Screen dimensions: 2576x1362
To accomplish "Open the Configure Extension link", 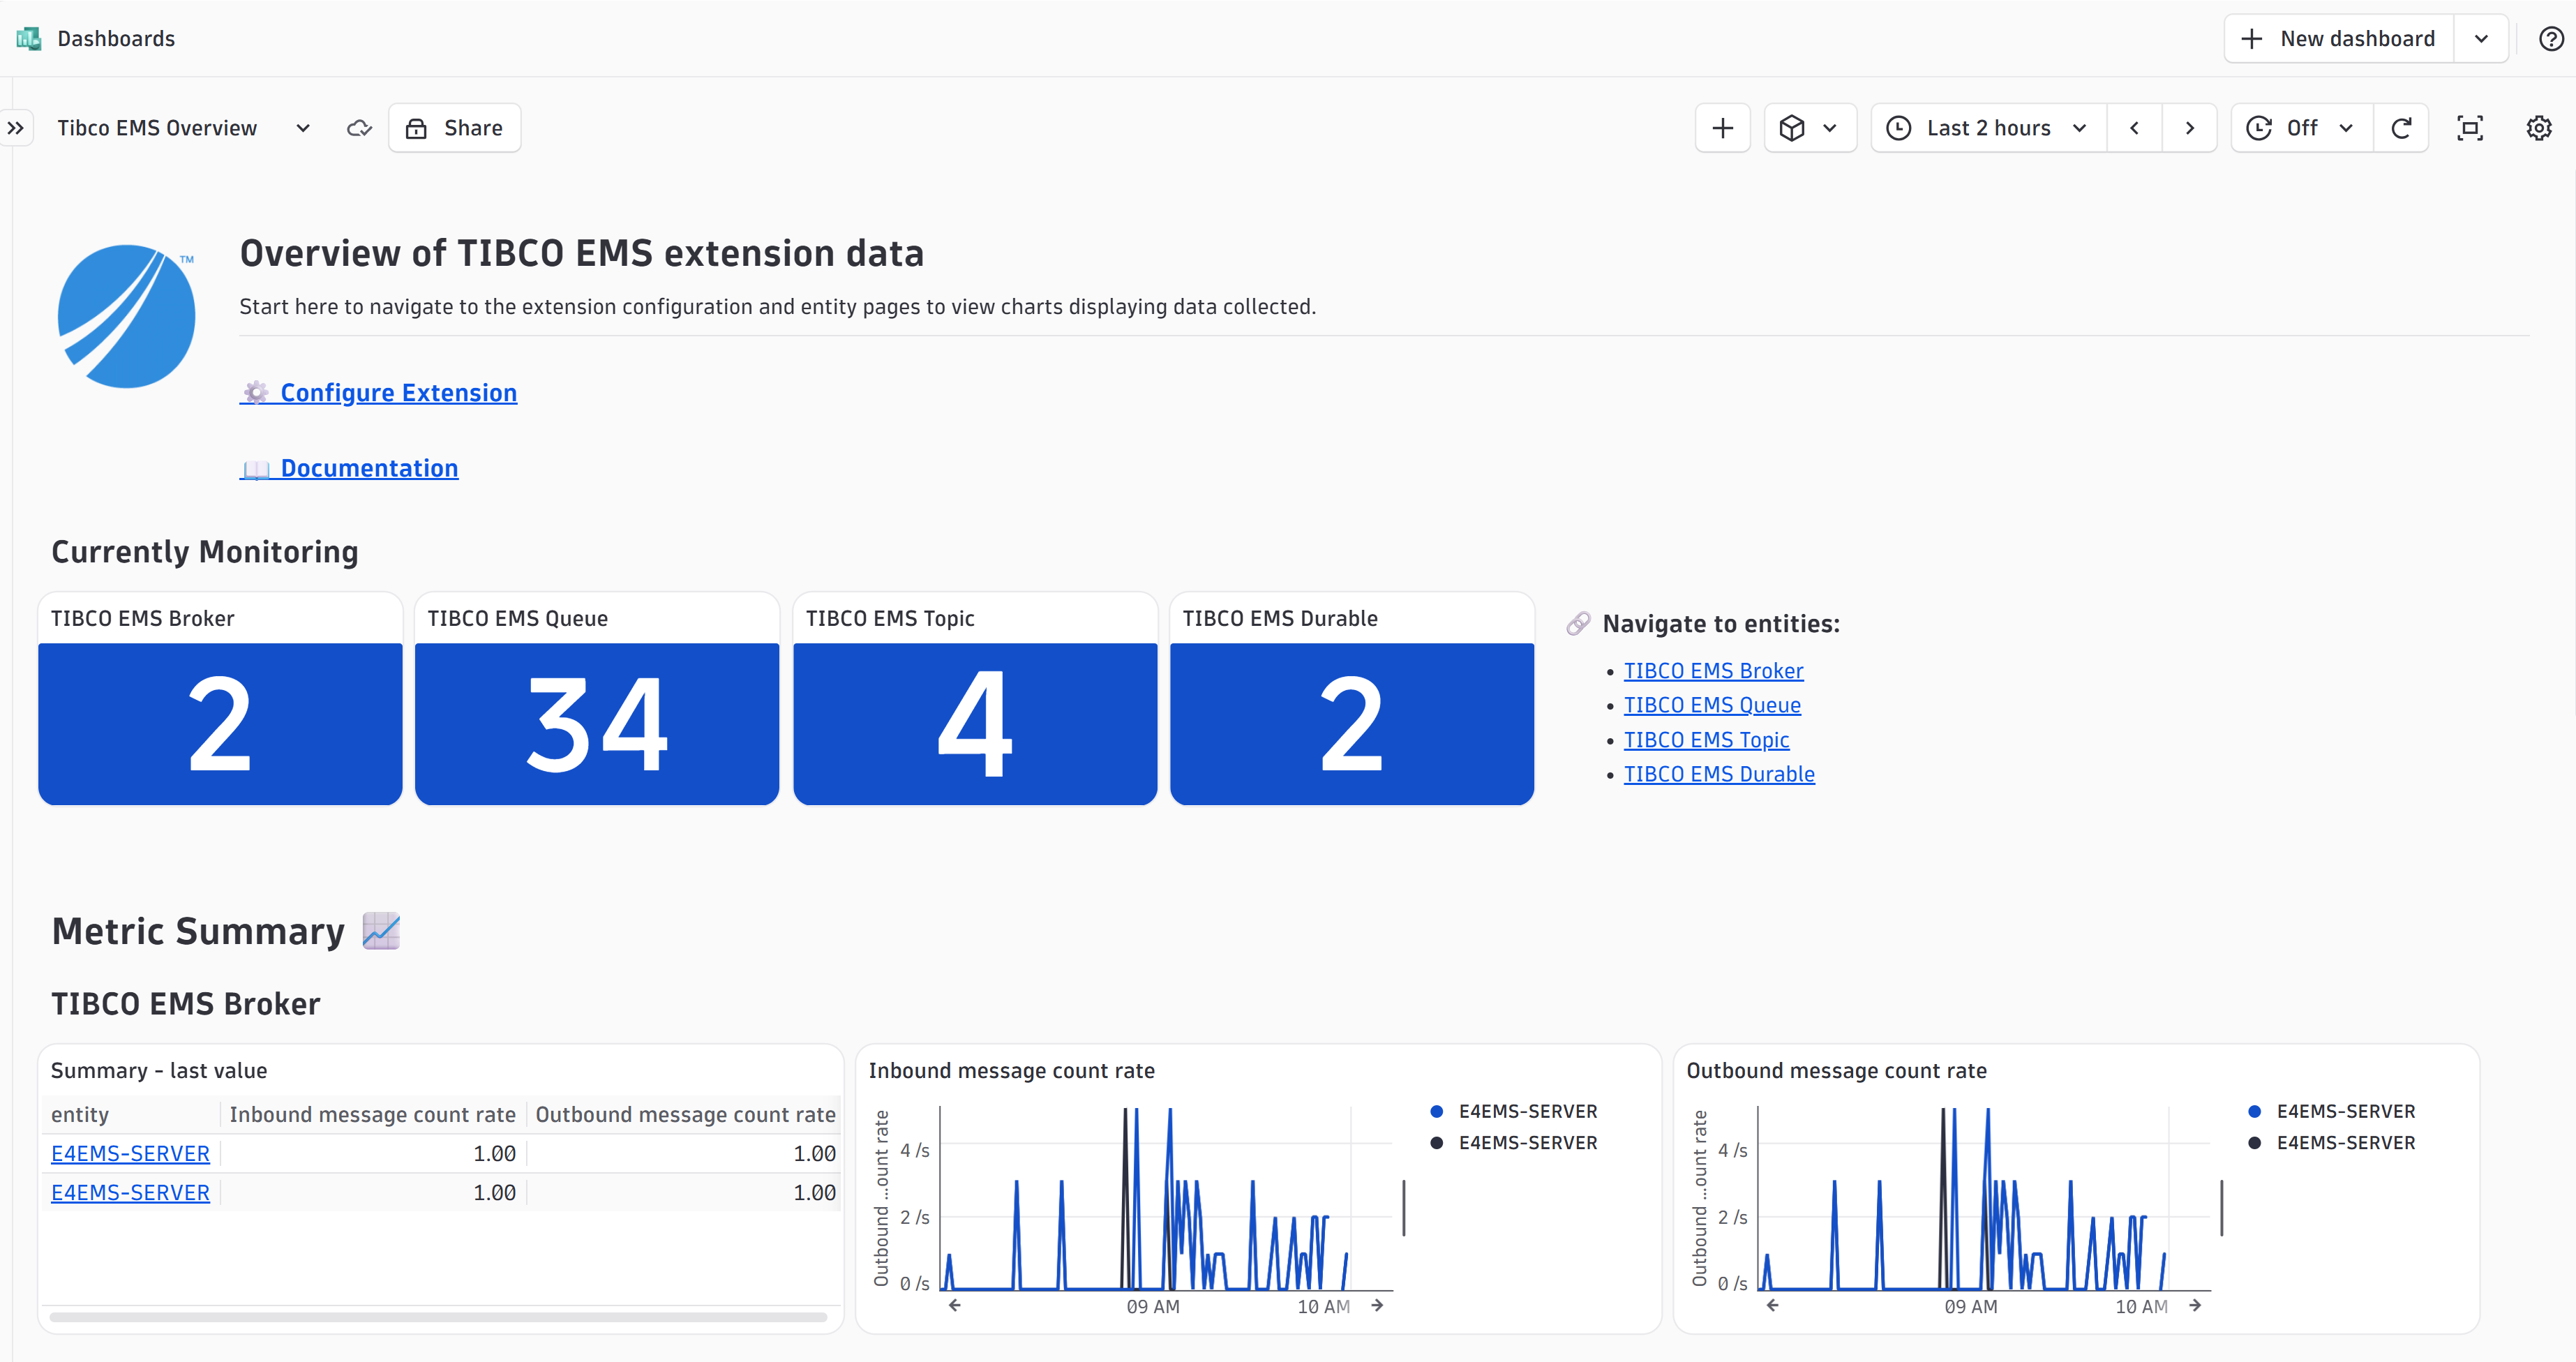I will pos(379,393).
